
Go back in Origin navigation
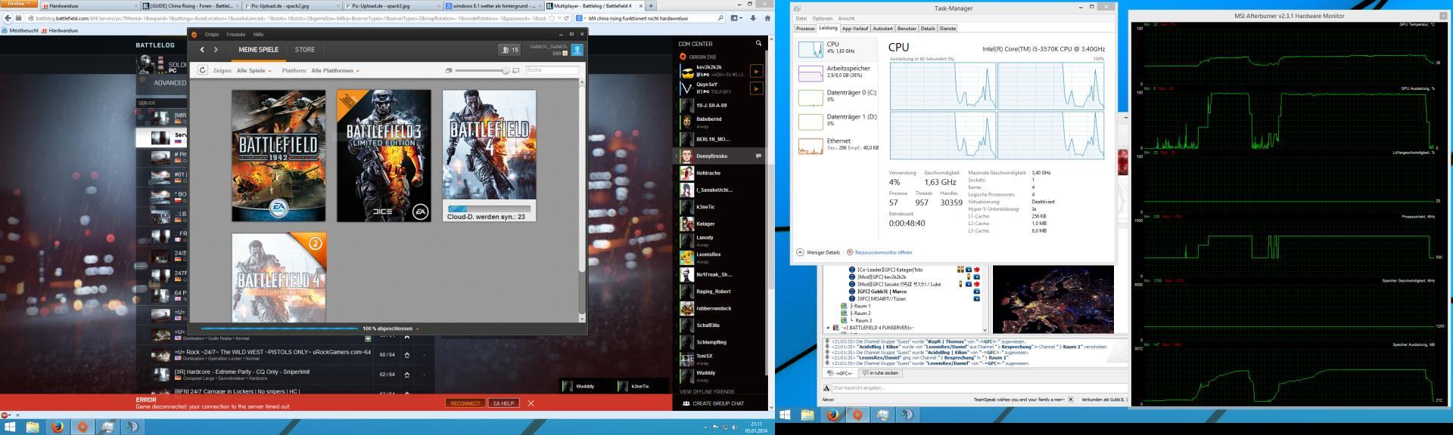202,50
